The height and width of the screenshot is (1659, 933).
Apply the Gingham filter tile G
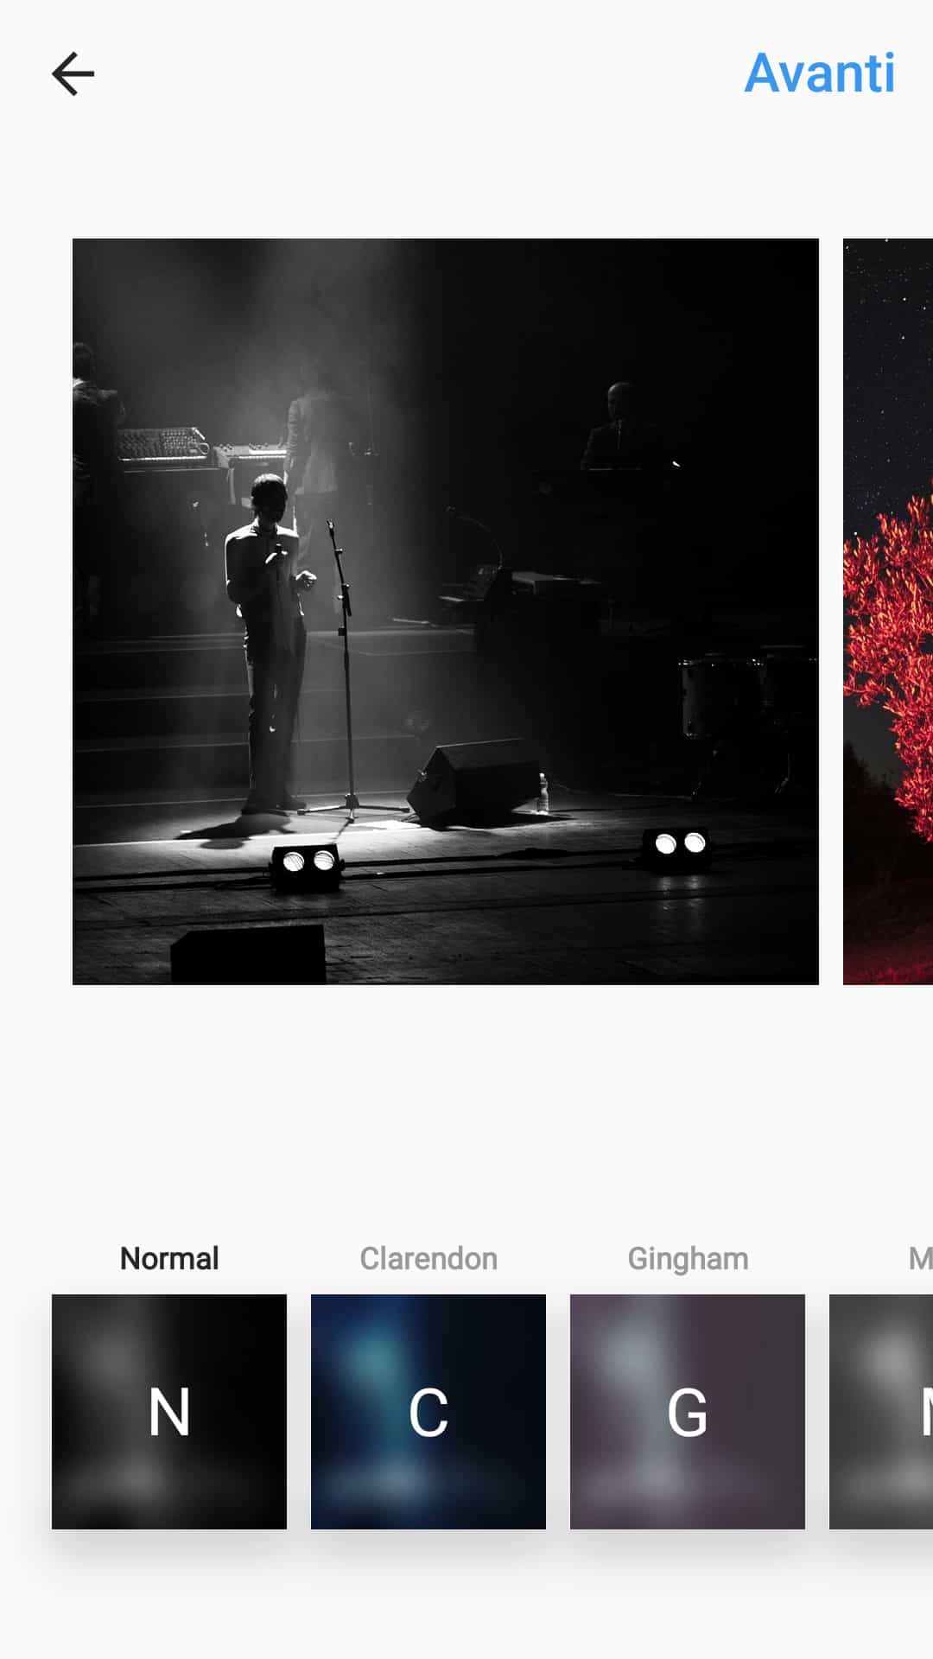click(x=688, y=1411)
